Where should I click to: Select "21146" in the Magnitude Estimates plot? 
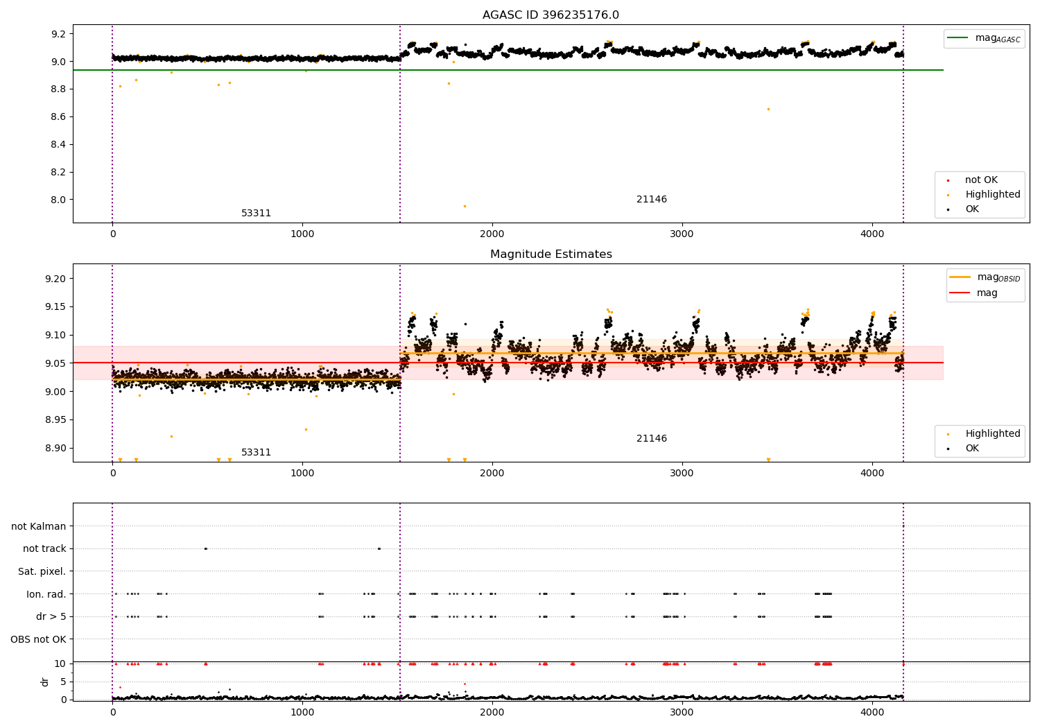click(x=652, y=439)
